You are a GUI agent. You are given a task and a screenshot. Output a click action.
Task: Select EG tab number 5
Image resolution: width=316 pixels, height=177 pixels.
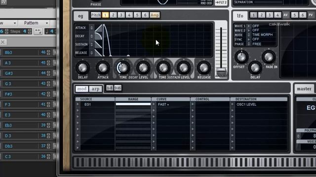pos(137,15)
